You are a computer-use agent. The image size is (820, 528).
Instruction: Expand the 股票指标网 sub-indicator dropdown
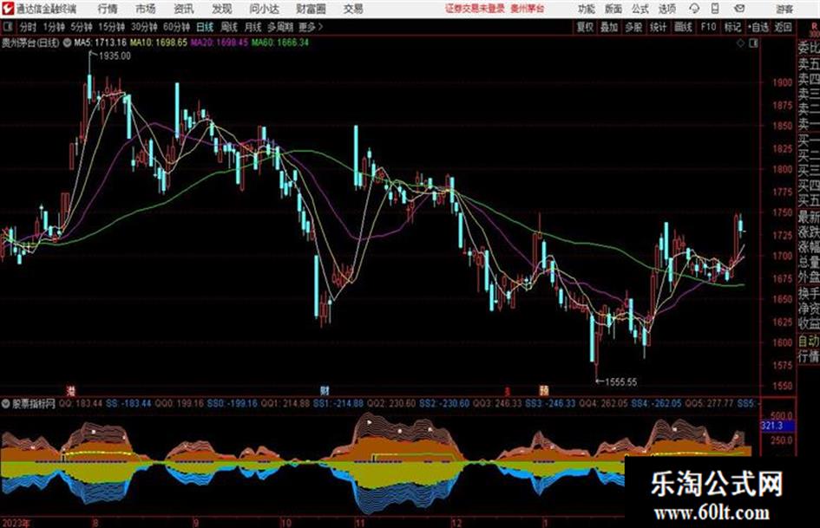coord(6,403)
